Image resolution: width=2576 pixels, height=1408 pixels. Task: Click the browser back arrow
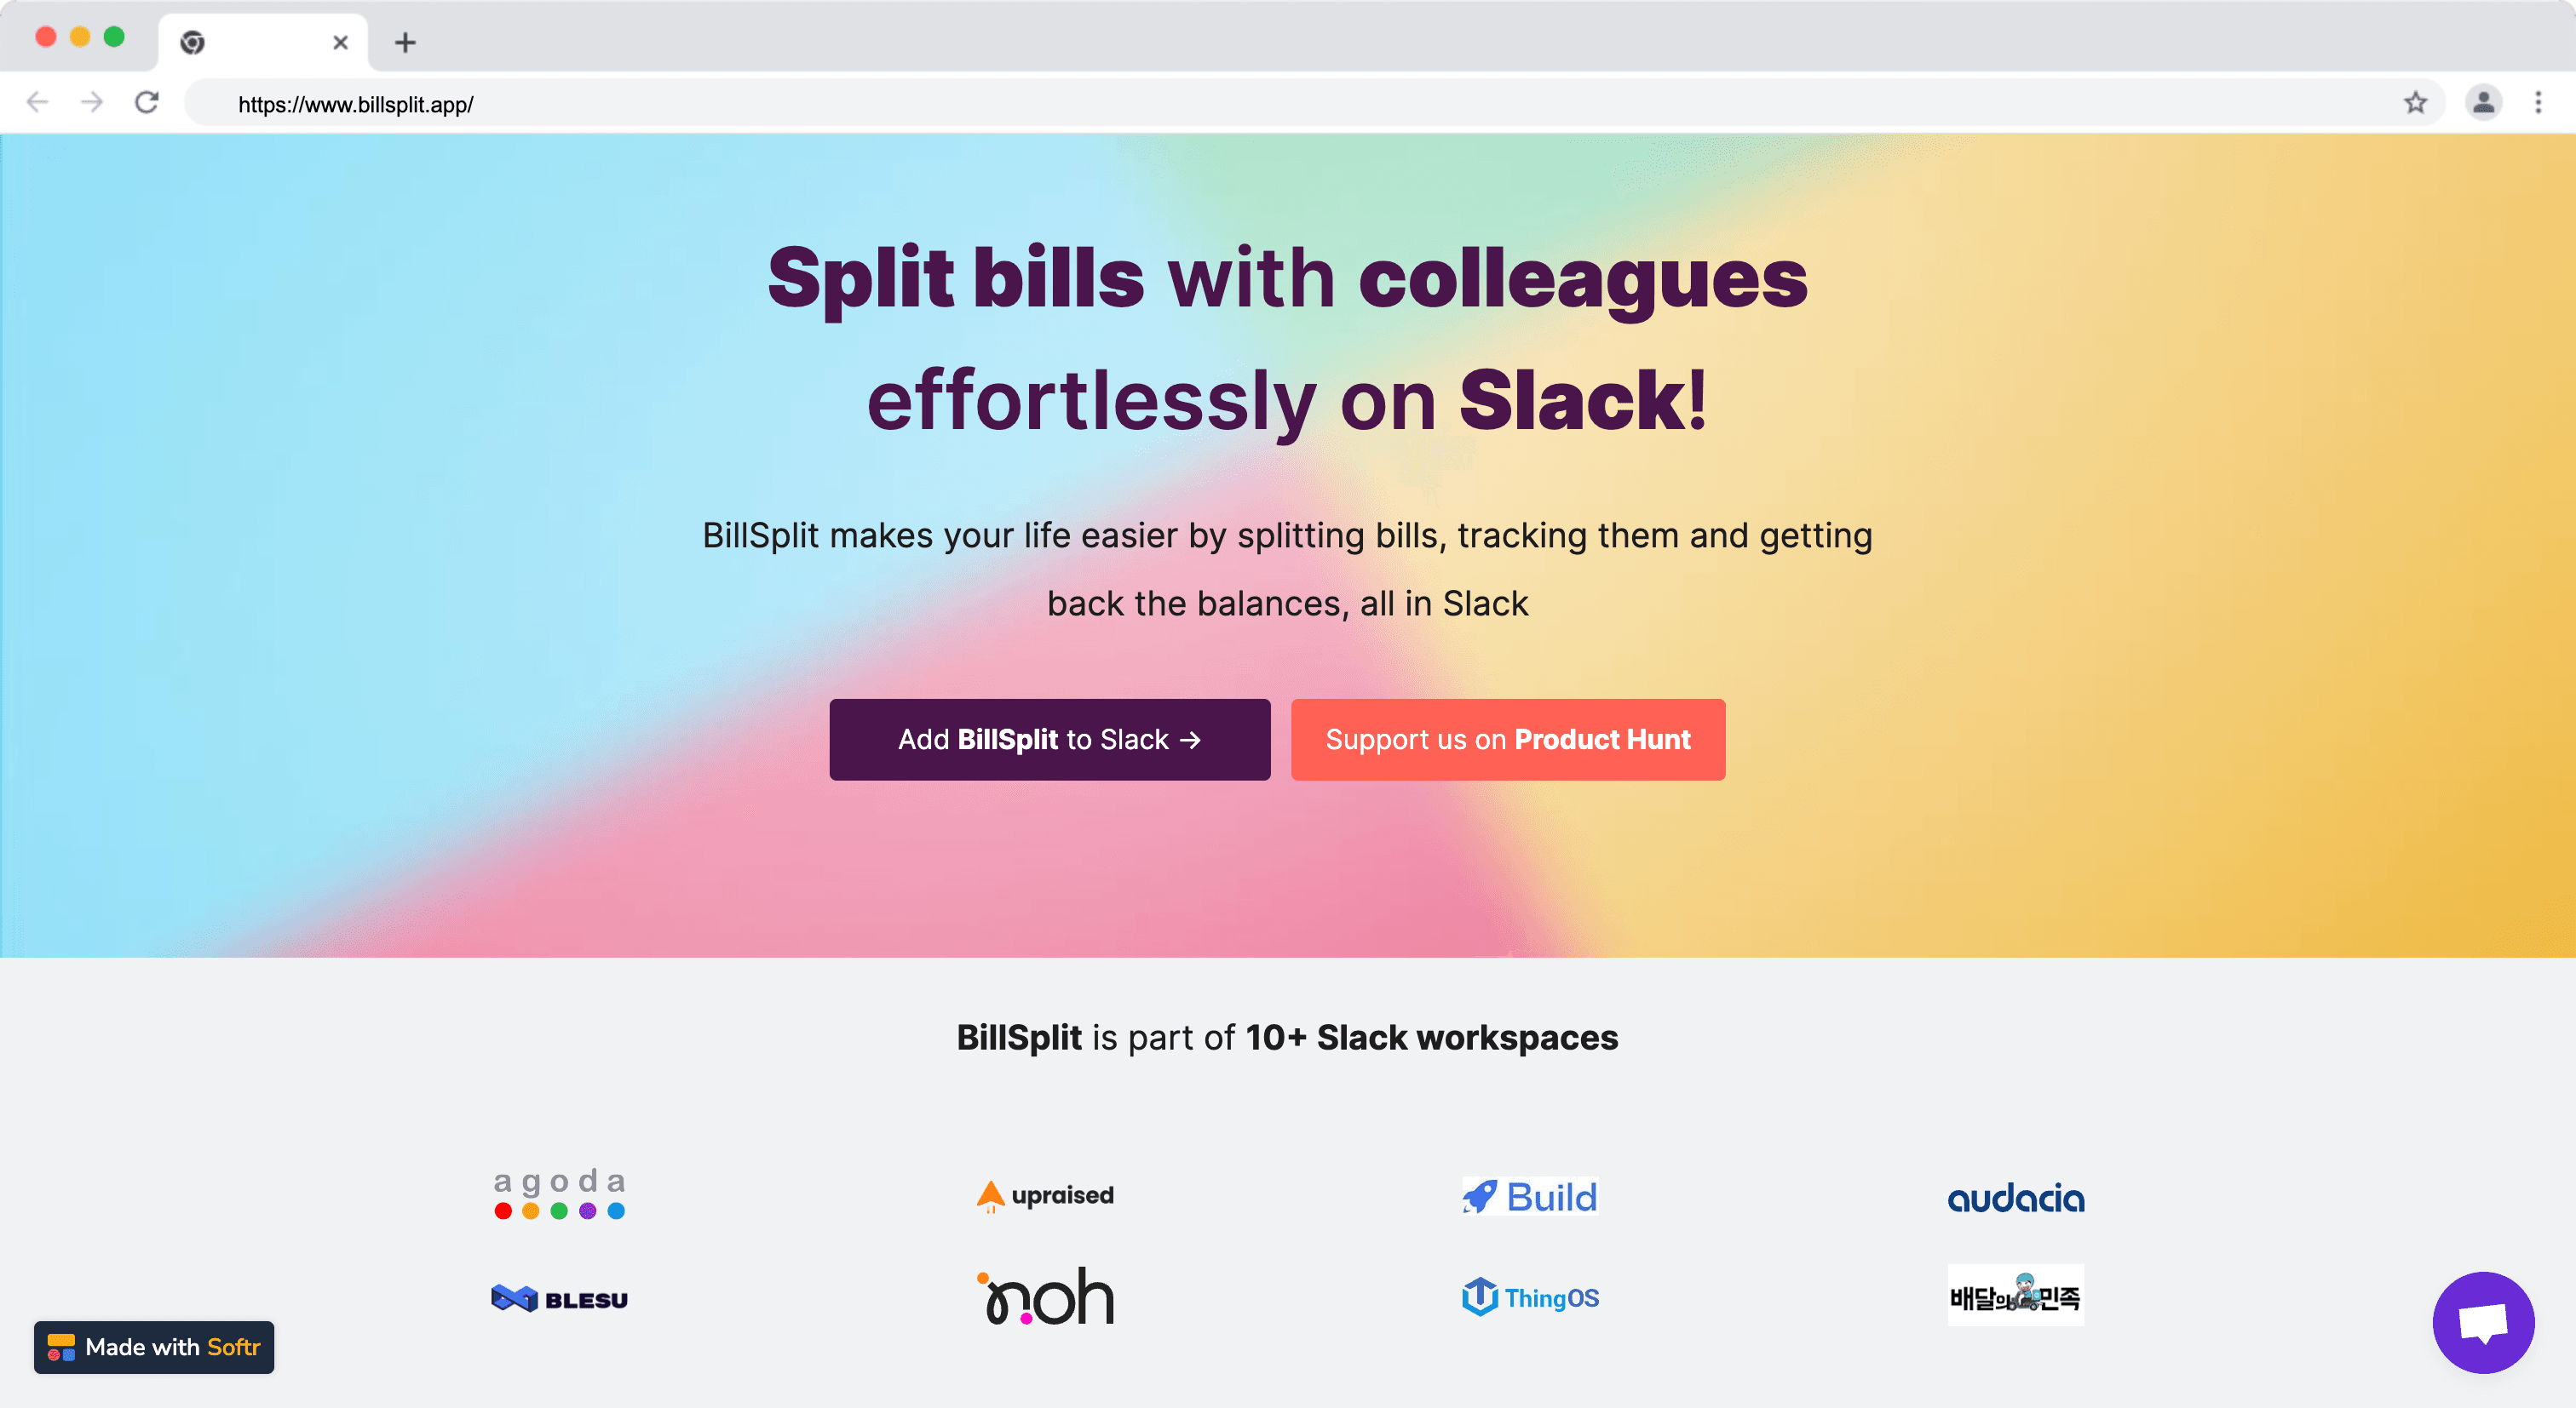coord(37,102)
